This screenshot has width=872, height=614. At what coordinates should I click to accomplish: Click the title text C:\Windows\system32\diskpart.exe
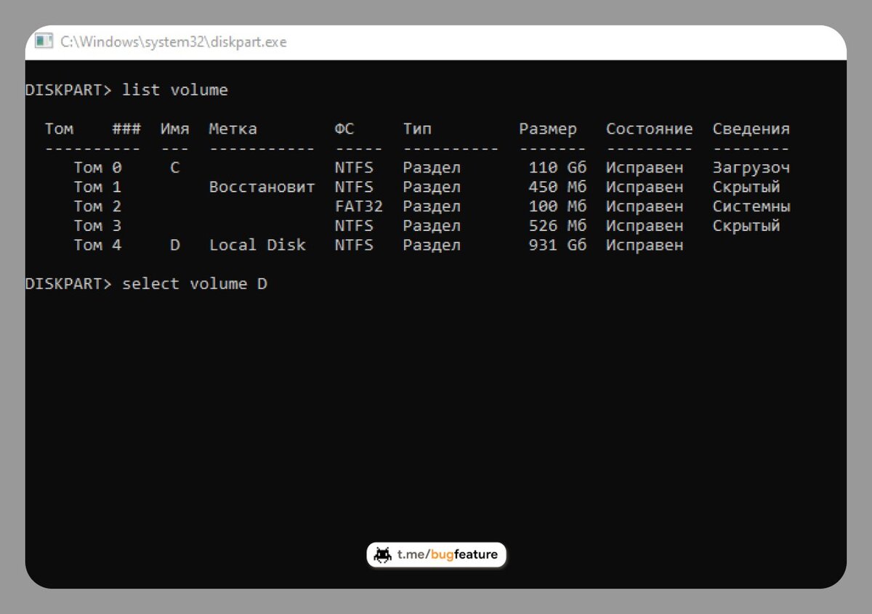click(x=173, y=42)
